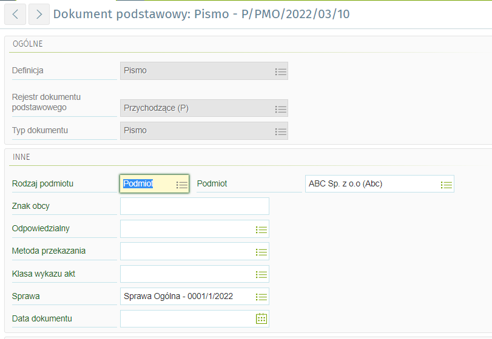Expand Metoda przekazania selection list
The image size is (492, 339).
[x=261, y=252]
